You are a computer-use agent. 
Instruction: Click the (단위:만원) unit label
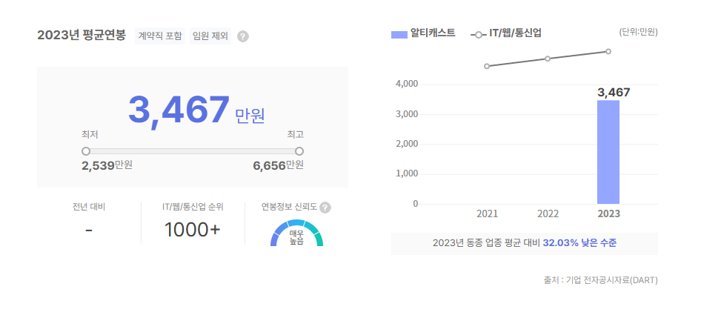click(638, 32)
